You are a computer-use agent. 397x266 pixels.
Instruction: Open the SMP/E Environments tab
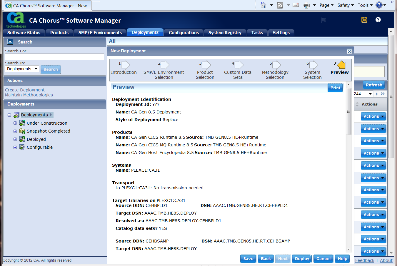pos(100,33)
